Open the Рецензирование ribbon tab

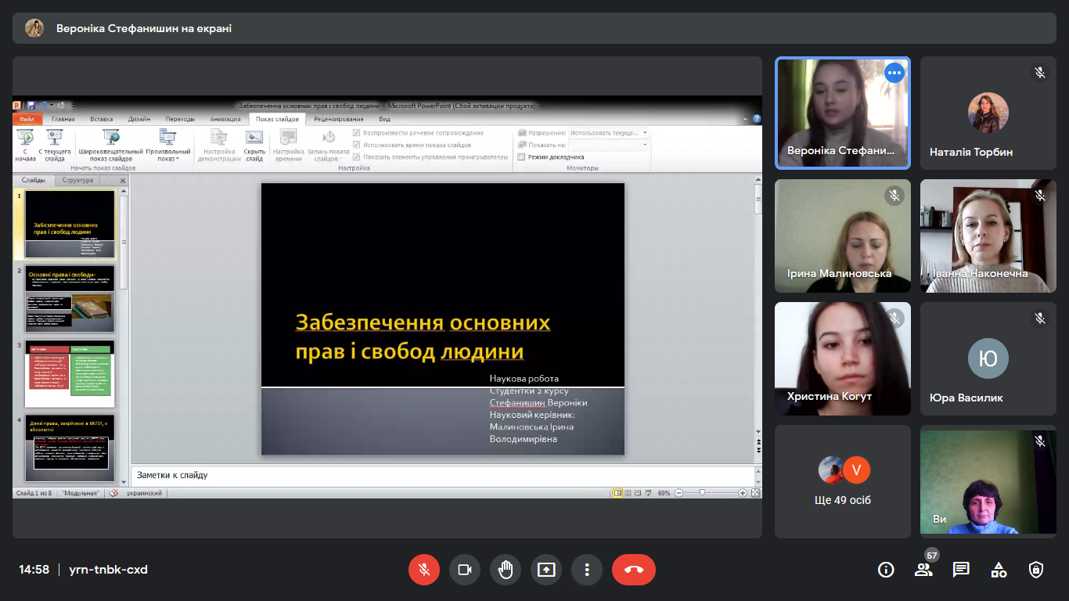coord(339,119)
